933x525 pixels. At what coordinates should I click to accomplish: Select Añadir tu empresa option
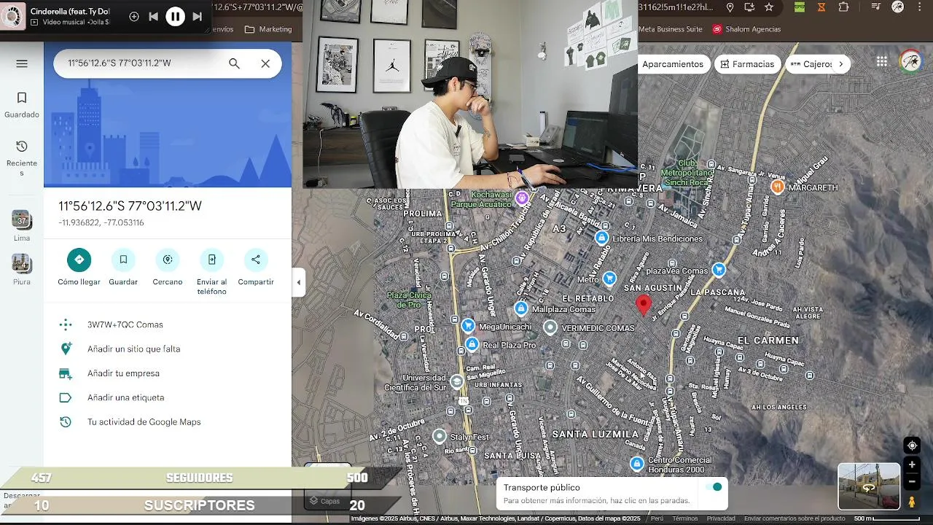point(168,373)
